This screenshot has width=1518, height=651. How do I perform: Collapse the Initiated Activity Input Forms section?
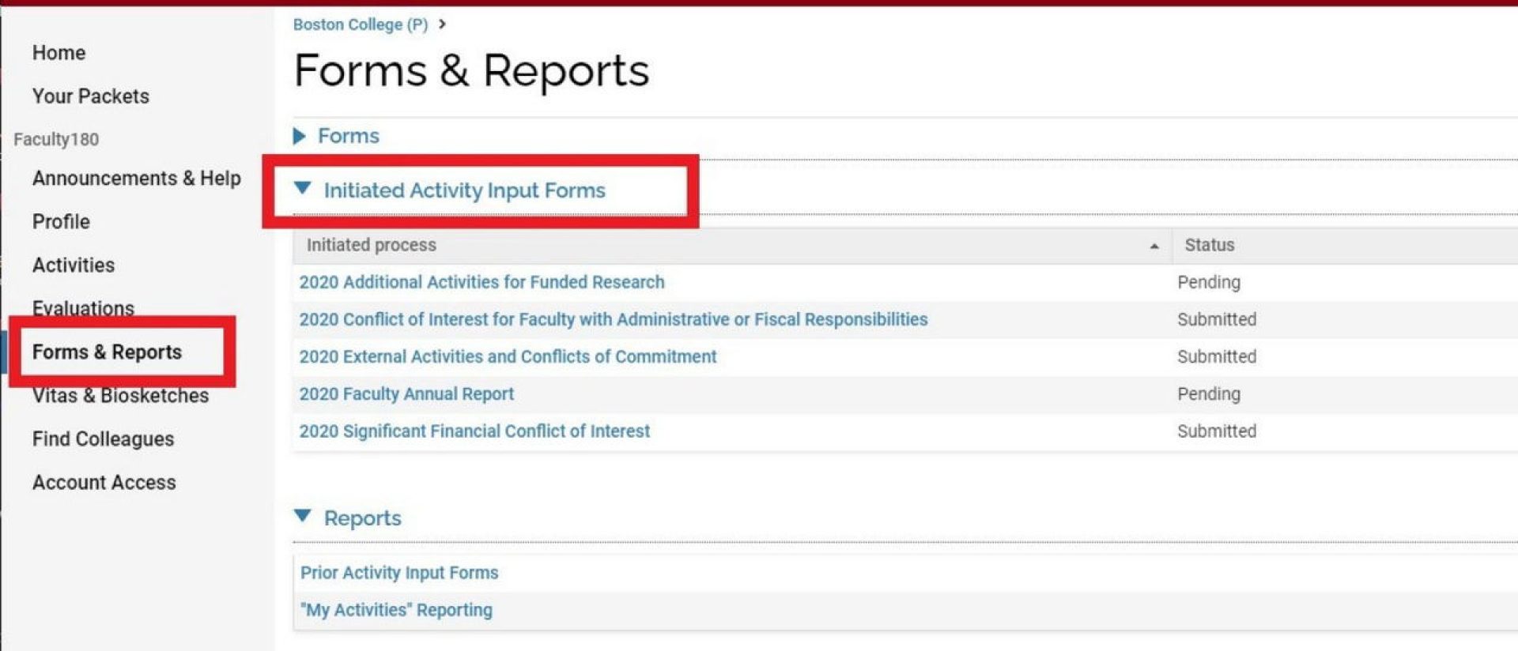coord(302,188)
